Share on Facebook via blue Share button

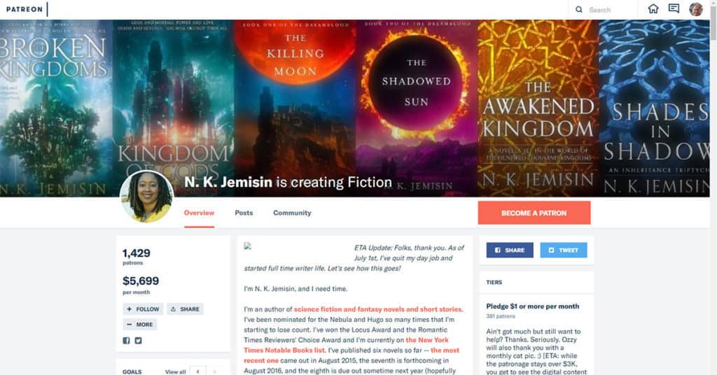point(510,250)
